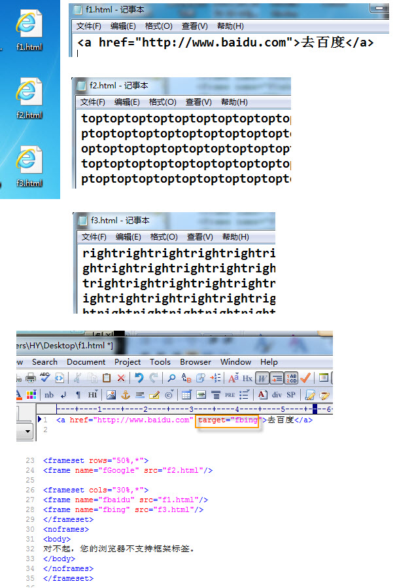Click the Print icon in EditPlus toolbar
Screen dimensions: 397x588
(x=31, y=378)
